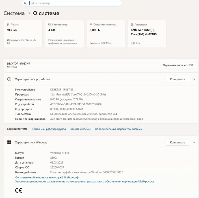Select OS build "26200.8037"

57,167
